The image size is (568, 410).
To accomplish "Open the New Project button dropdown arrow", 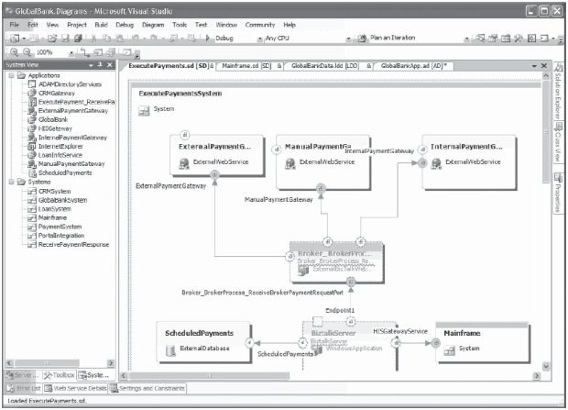I will click(24, 39).
